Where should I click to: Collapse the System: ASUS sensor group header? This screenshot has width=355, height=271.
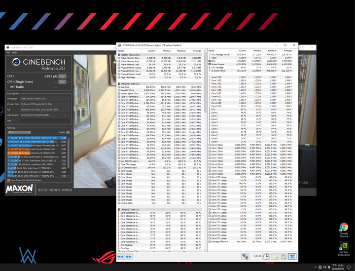[x=160, y=55]
